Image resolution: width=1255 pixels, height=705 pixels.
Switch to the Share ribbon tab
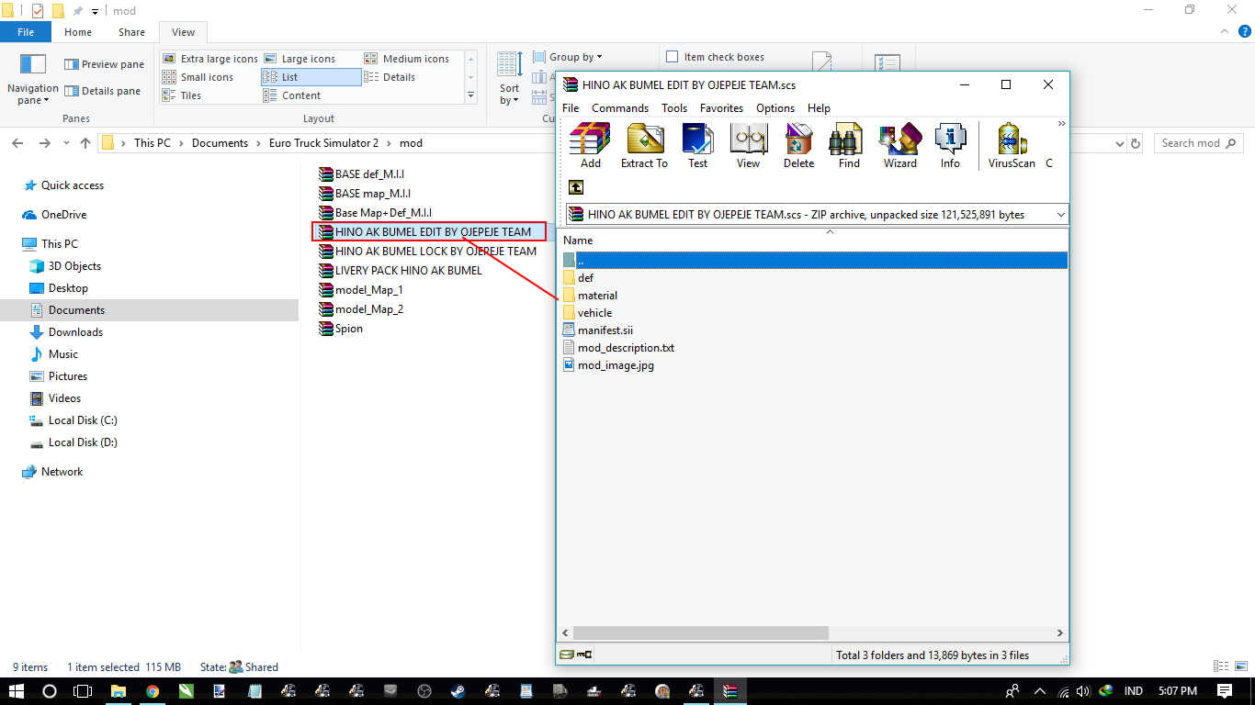point(131,32)
